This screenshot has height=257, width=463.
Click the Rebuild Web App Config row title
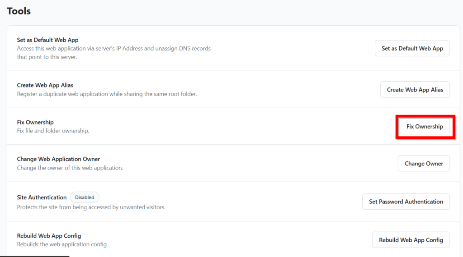click(49, 236)
